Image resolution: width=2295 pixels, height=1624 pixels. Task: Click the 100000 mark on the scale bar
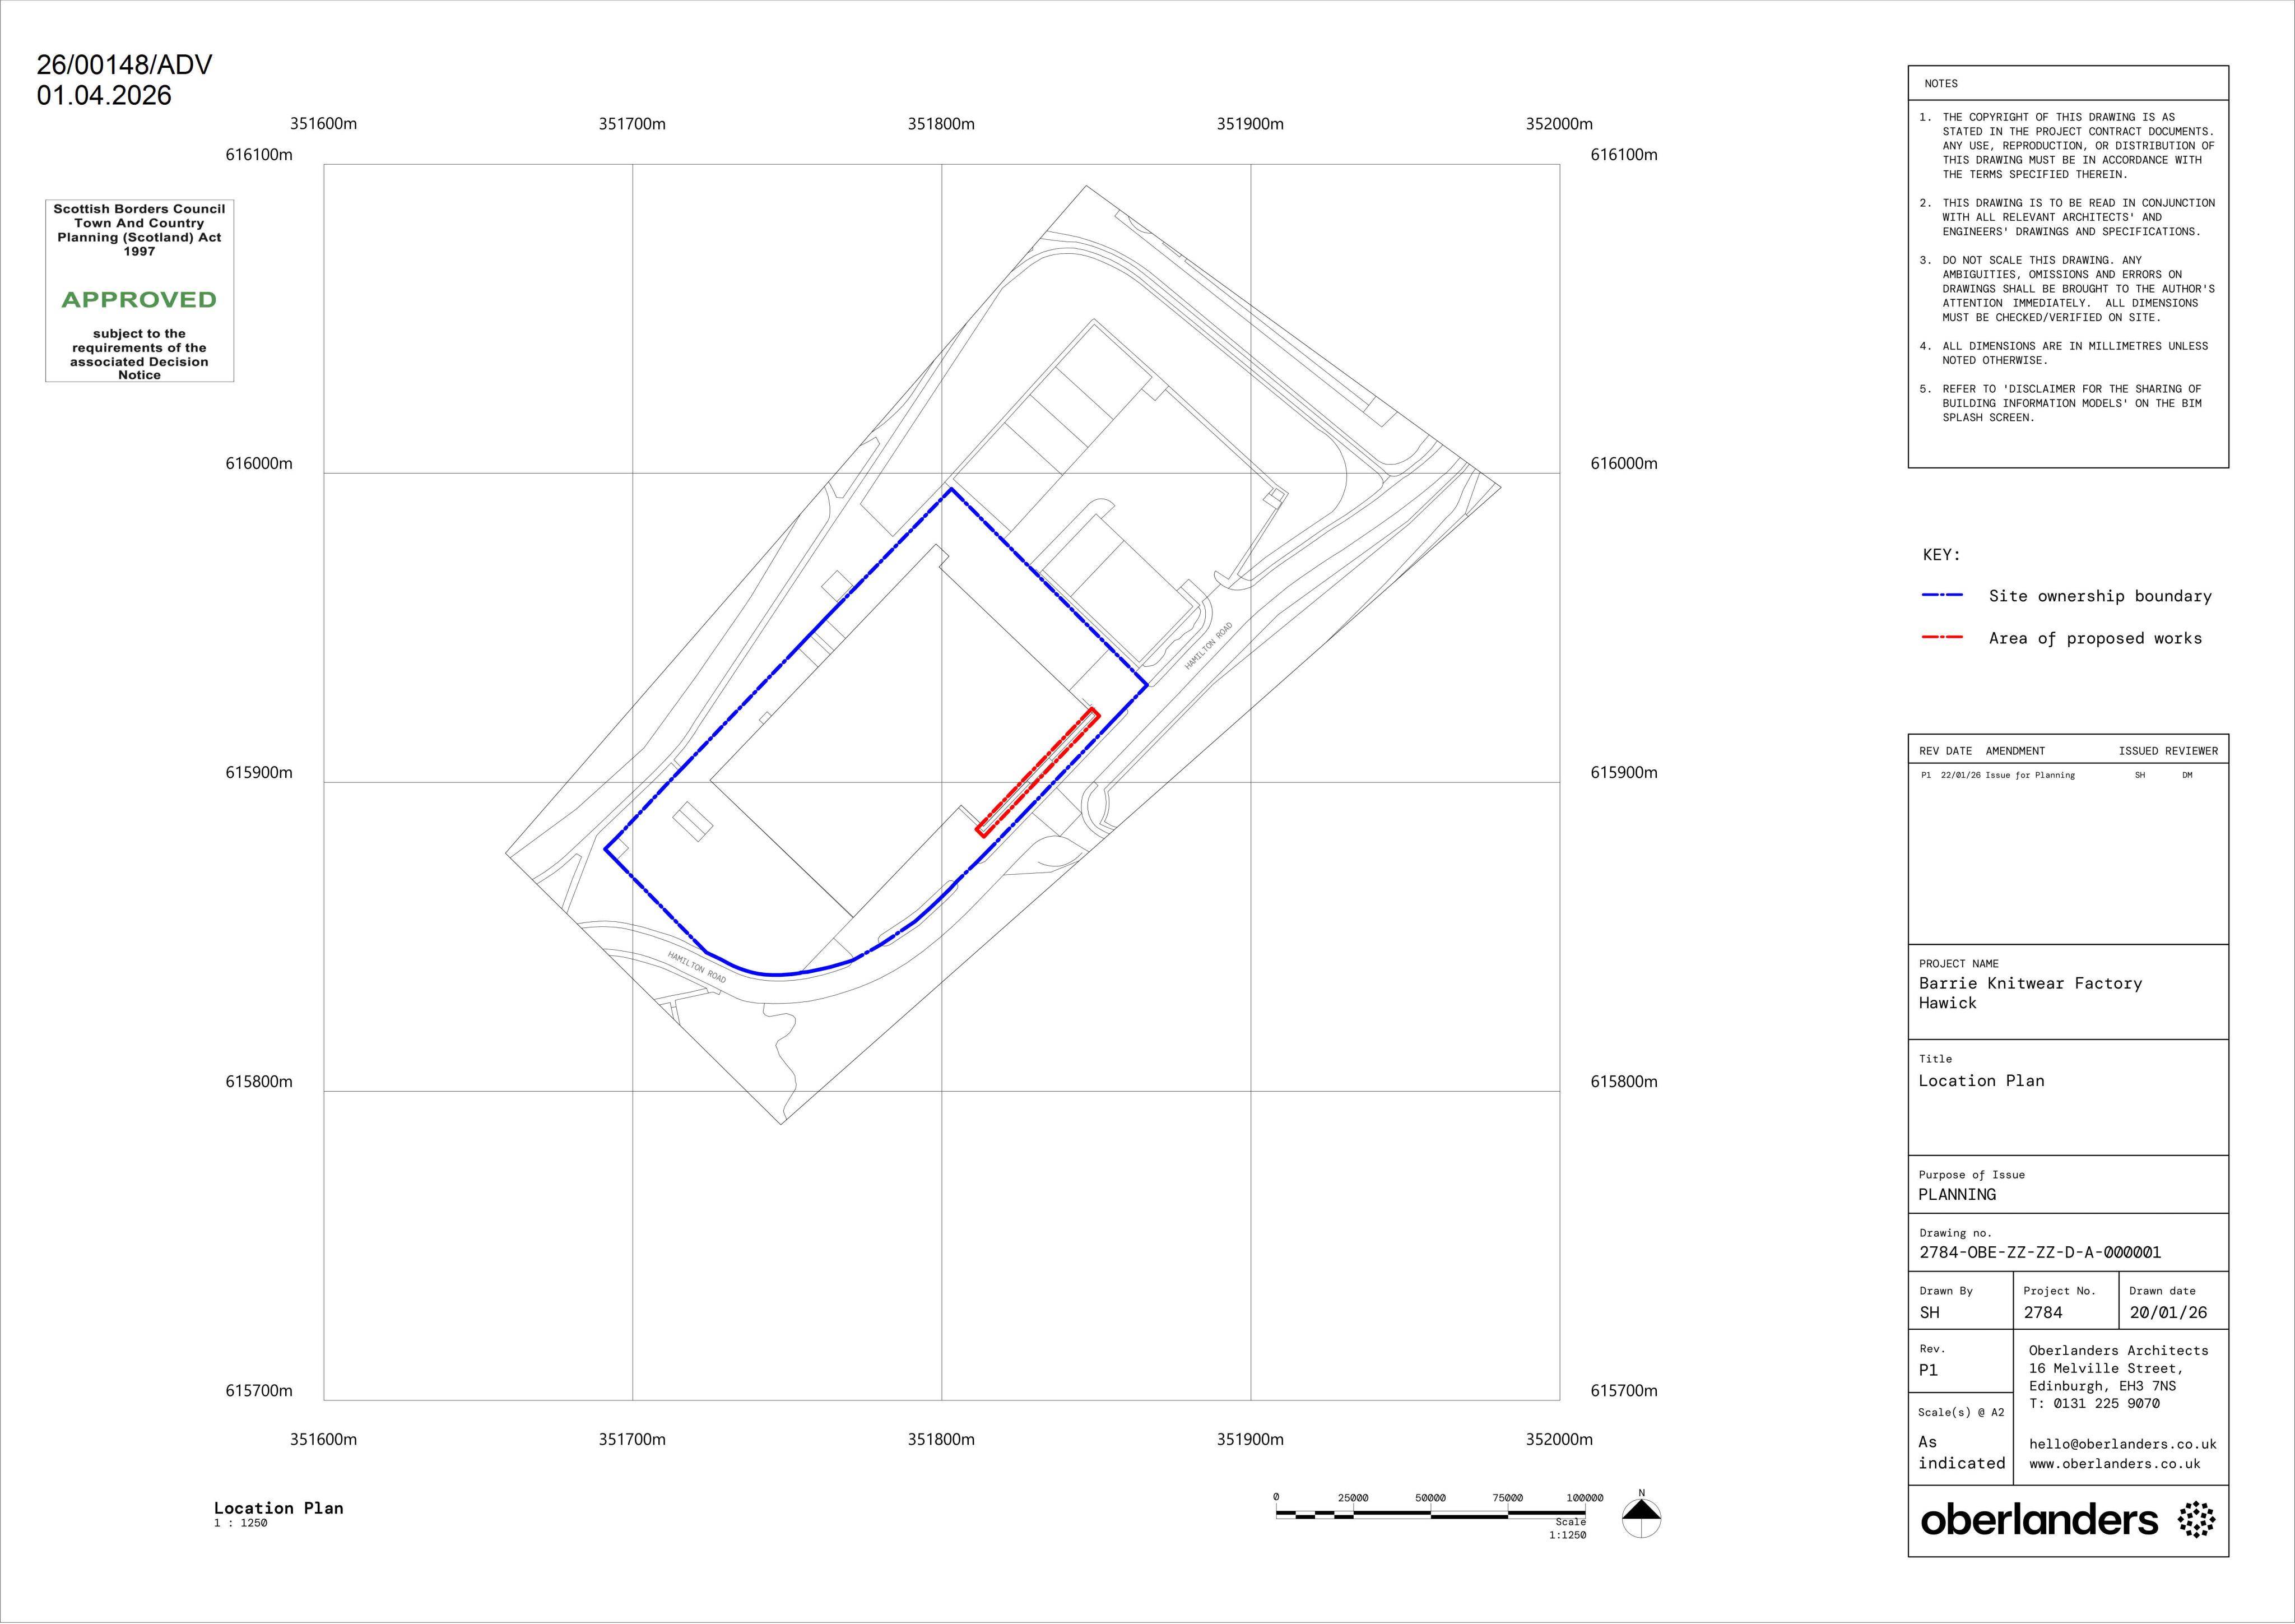pos(1585,1498)
